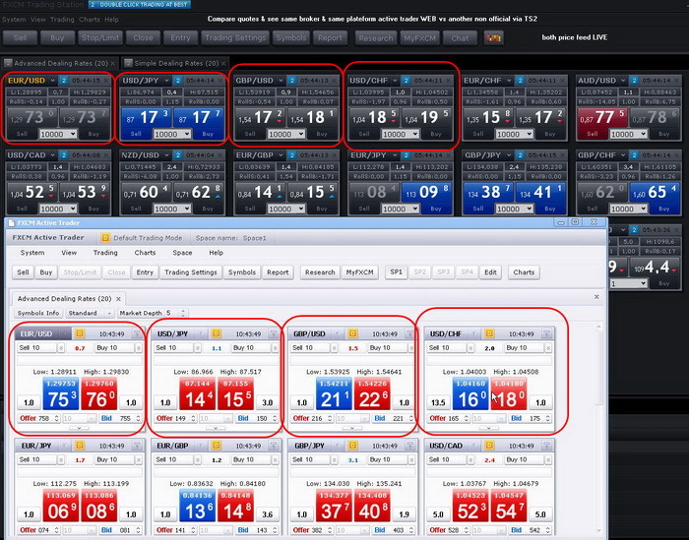
Task: Close the Simple Dealing Rates tab
Action: [224, 63]
